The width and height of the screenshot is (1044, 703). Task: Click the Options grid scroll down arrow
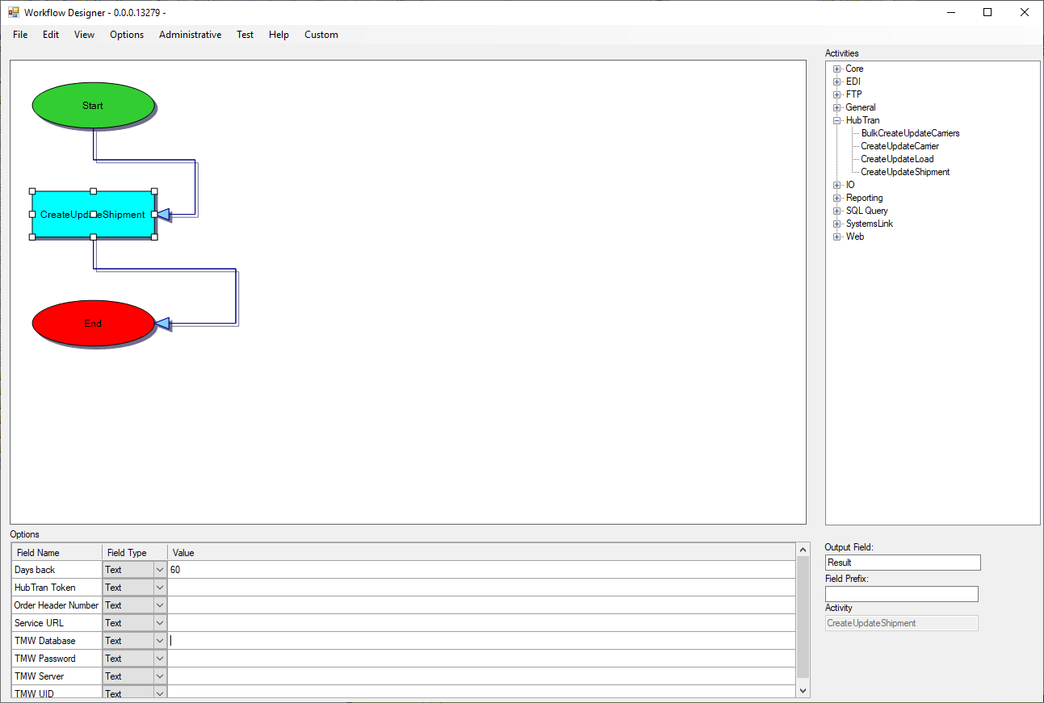tap(803, 691)
